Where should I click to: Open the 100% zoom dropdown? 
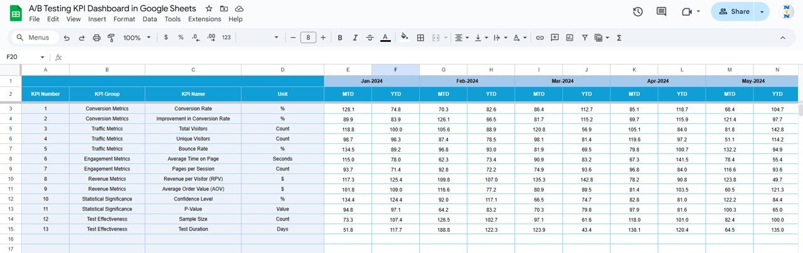[137, 38]
